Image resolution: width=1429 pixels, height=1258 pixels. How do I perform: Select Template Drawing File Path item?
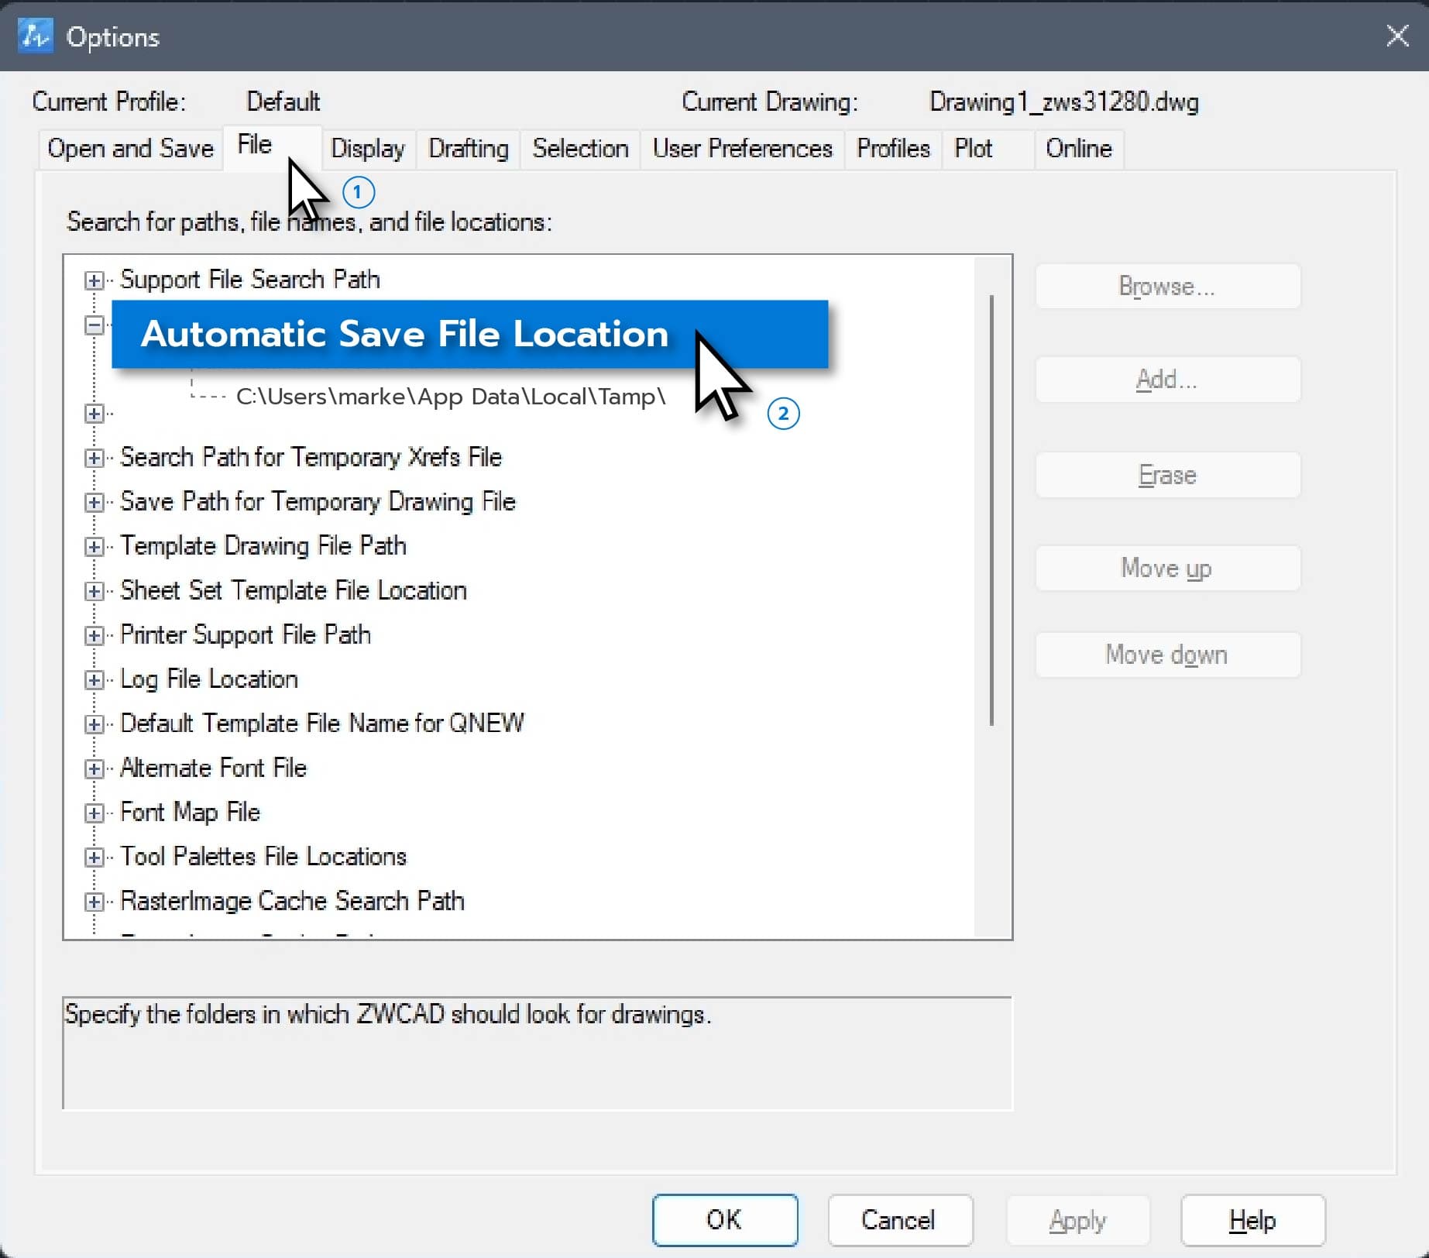pyautogui.click(x=263, y=545)
